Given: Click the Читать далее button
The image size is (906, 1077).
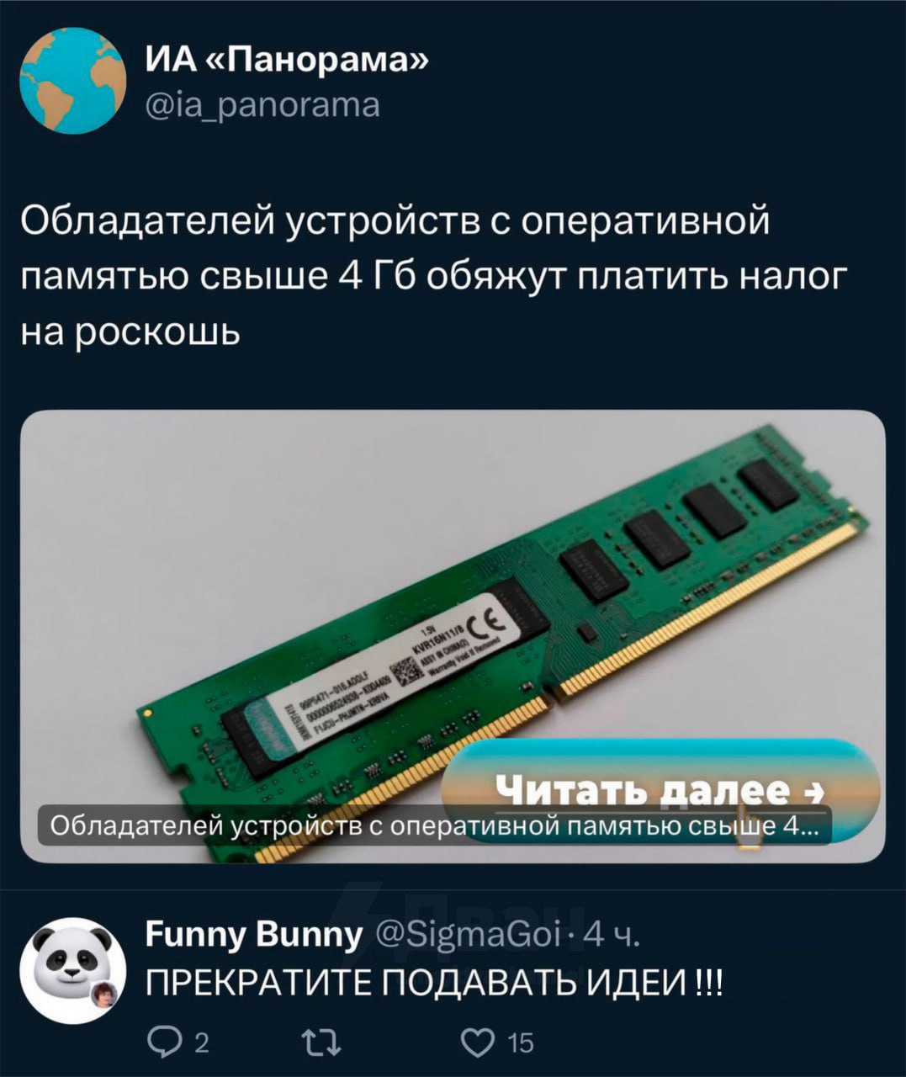Looking at the screenshot, I should 661,787.
